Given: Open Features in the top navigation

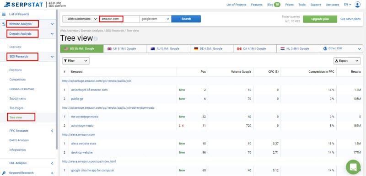Looking at the screenshot, I should pyautogui.click(x=257, y=5).
